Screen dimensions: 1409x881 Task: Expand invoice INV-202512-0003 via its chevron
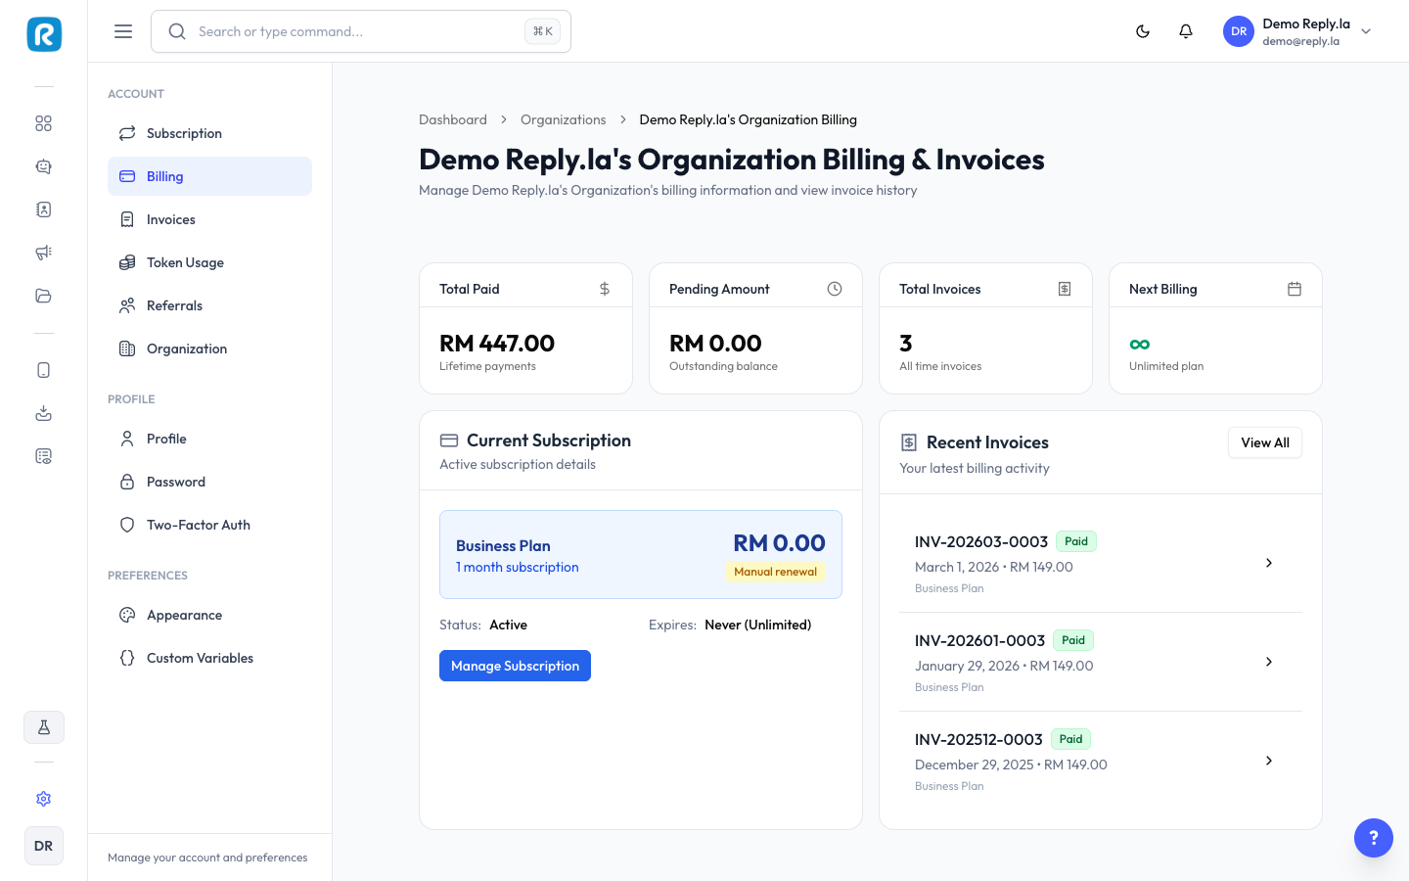coord(1269,761)
